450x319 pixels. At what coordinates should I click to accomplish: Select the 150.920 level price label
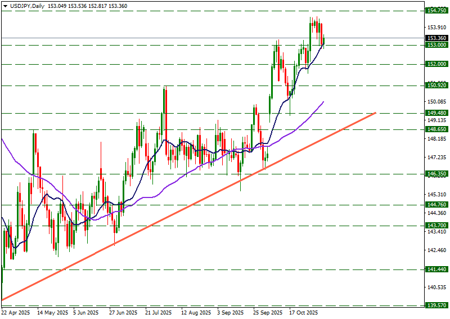point(437,86)
